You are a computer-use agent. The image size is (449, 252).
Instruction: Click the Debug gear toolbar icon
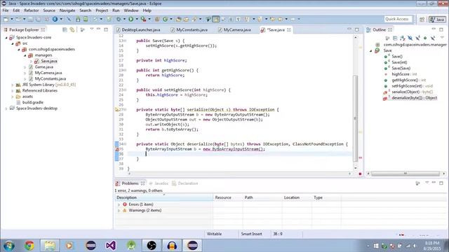click(x=119, y=19)
